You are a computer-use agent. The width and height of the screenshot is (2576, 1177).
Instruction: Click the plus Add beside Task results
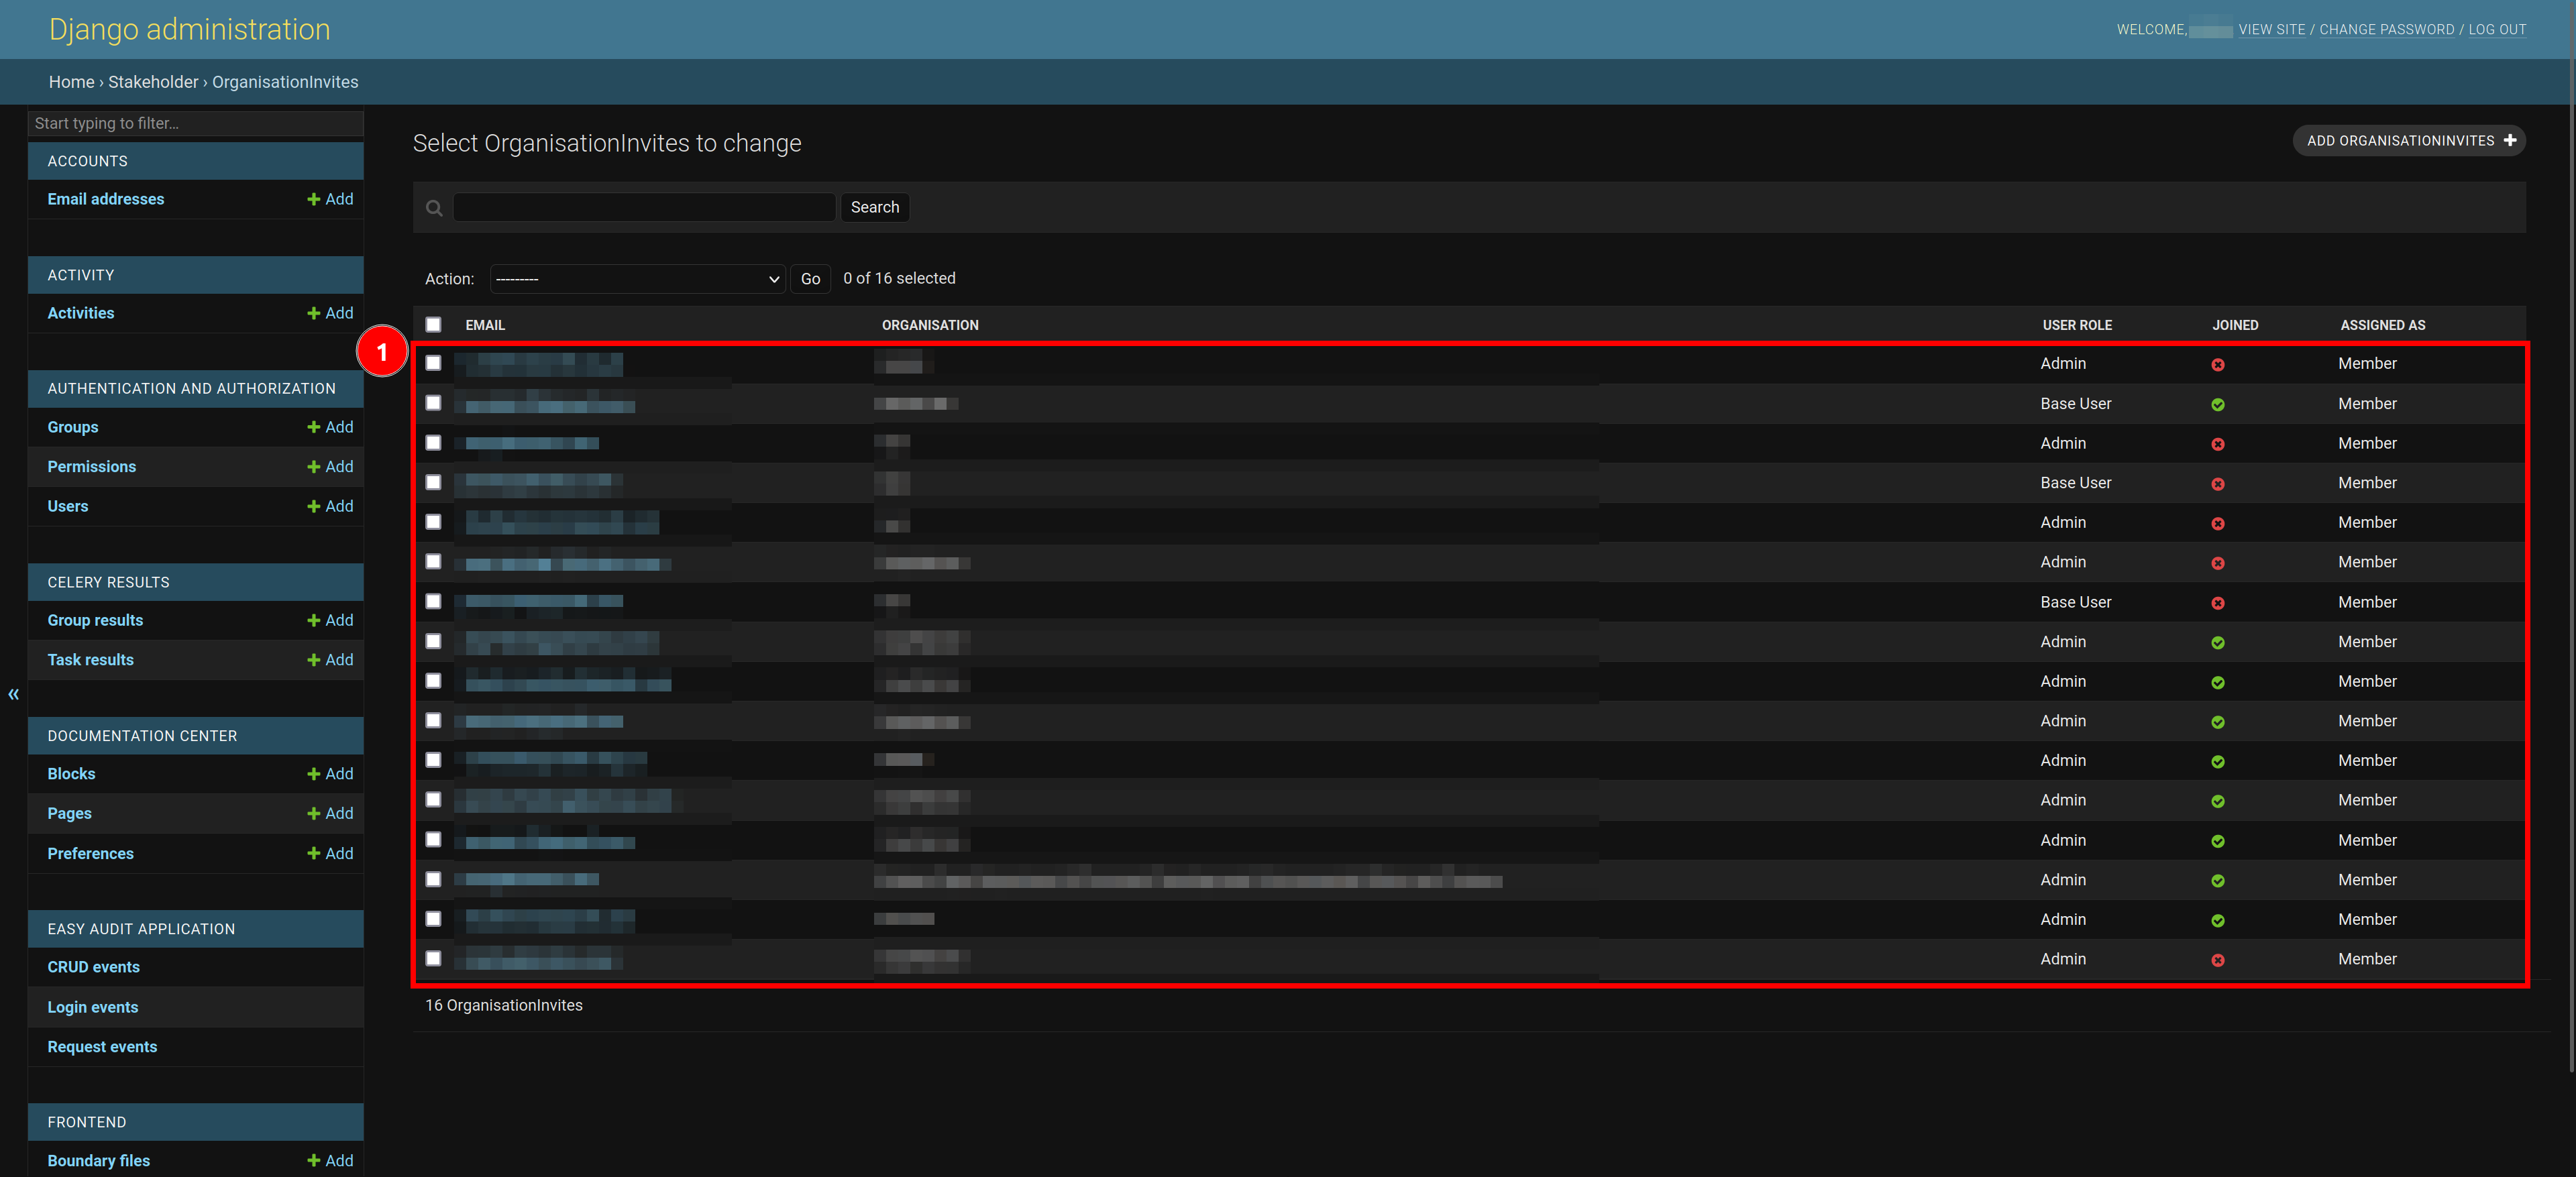330,660
